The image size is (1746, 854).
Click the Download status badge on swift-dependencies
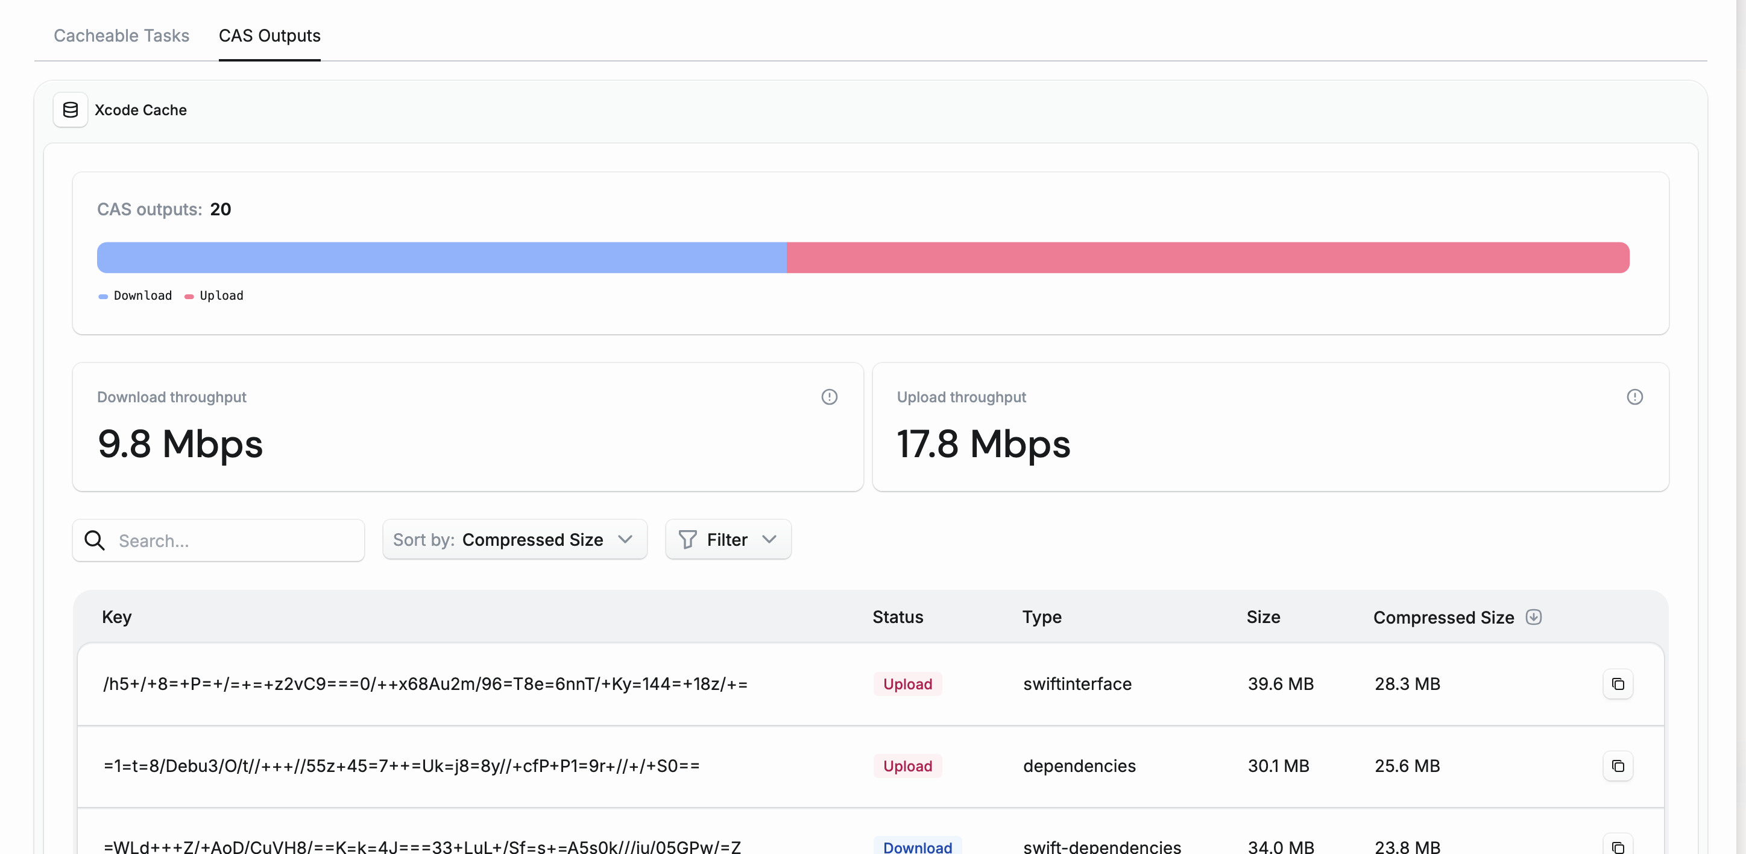[x=917, y=846]
